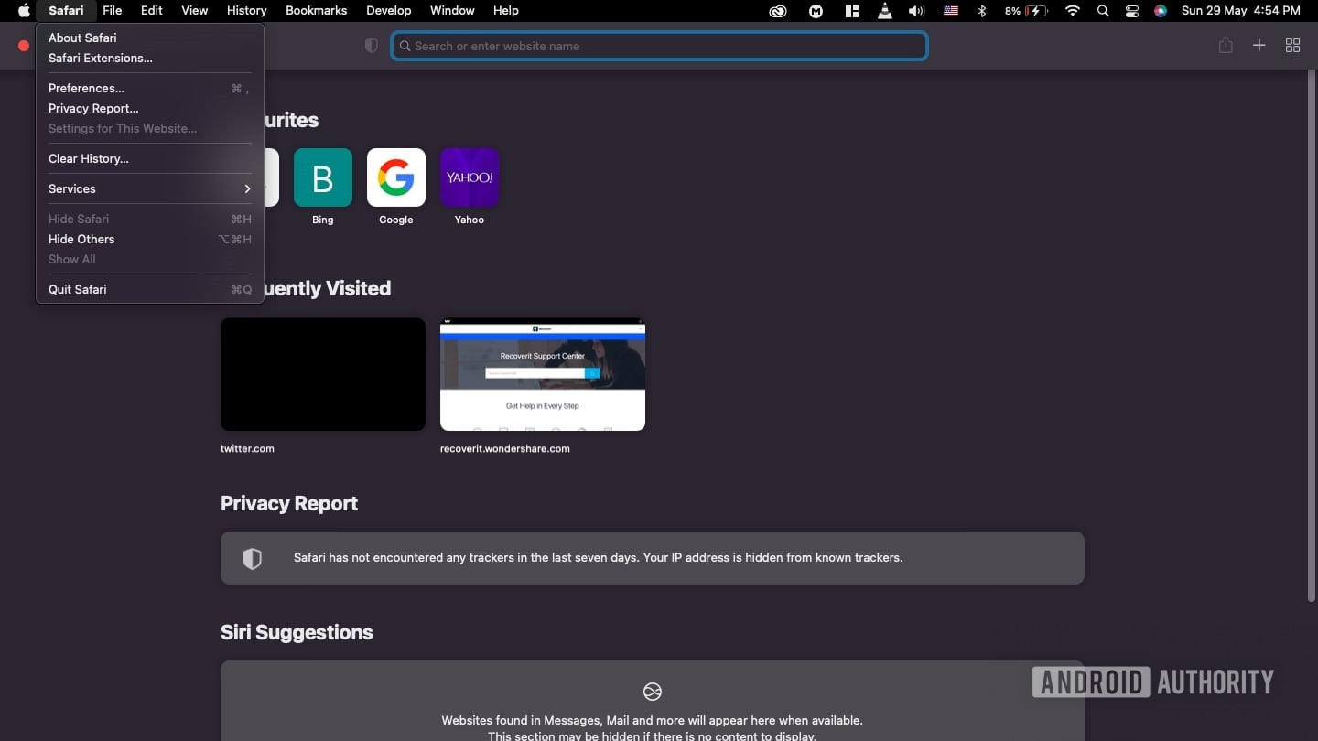Choose Quit Safari

(x=150, y=289)
